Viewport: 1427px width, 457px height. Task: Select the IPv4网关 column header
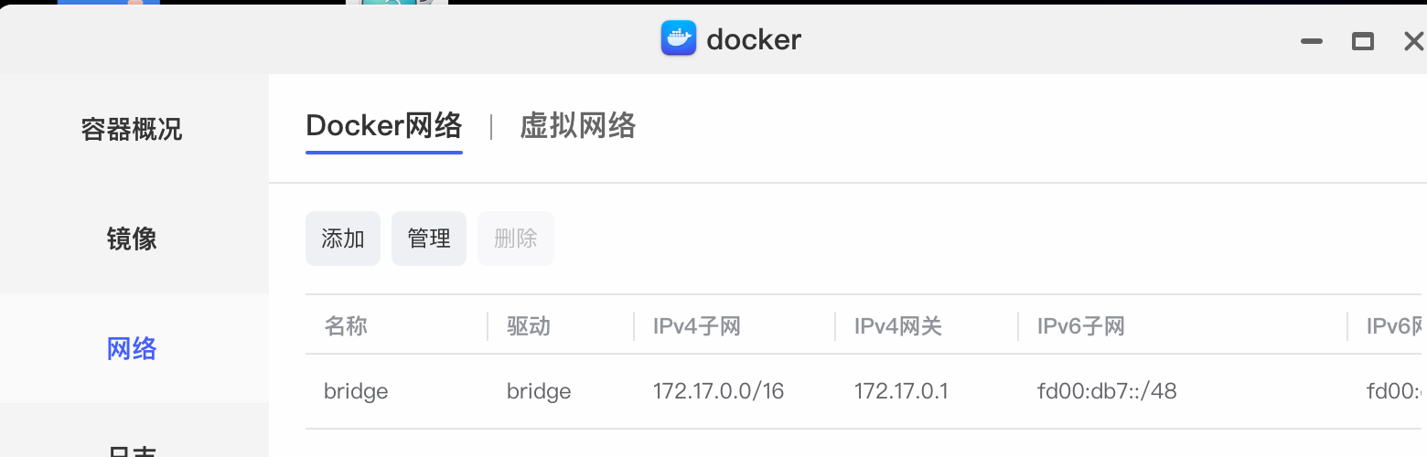click(897, 326)
